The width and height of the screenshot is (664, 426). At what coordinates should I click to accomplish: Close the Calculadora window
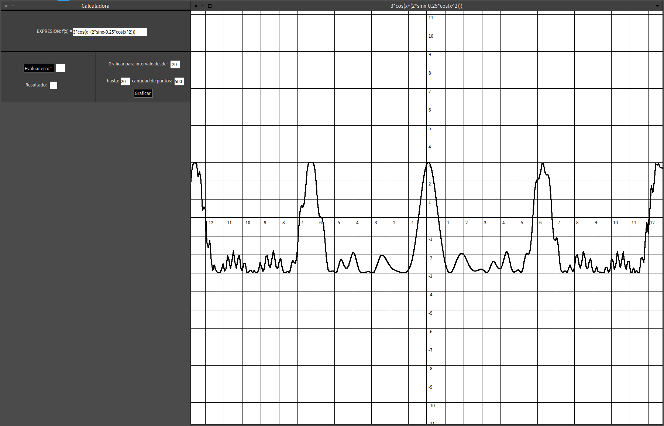(x=6, y=6)
